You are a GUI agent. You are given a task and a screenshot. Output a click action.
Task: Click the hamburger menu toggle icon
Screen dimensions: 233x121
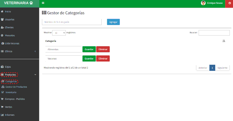pyautogui.click(x=43, y=3)
